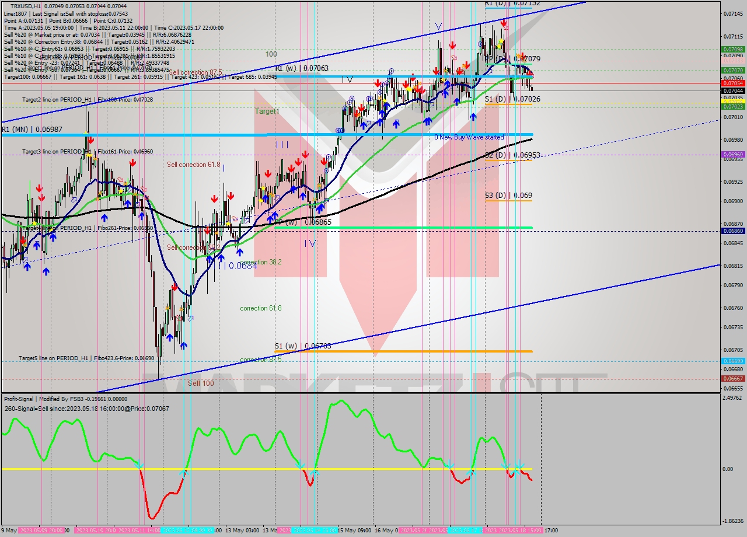Click the purple 0.06960 price axis tag
Image resolution: width=747 pixels, height=537 pixels.
[x=733, y=155]
